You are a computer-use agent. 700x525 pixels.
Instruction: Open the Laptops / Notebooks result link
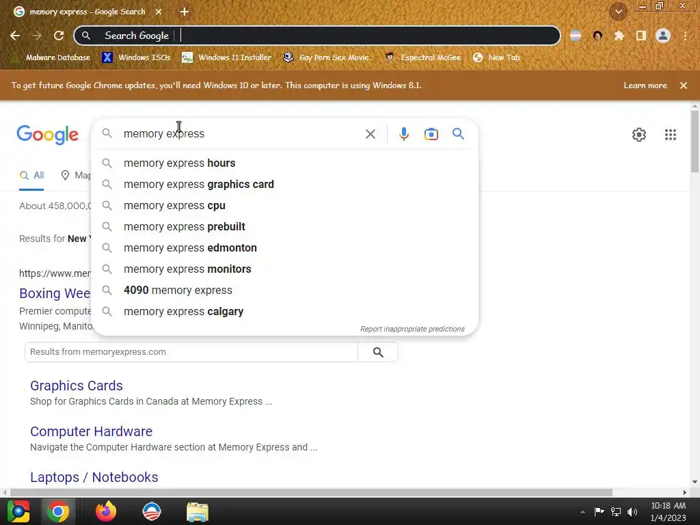(x=94, y=477)
